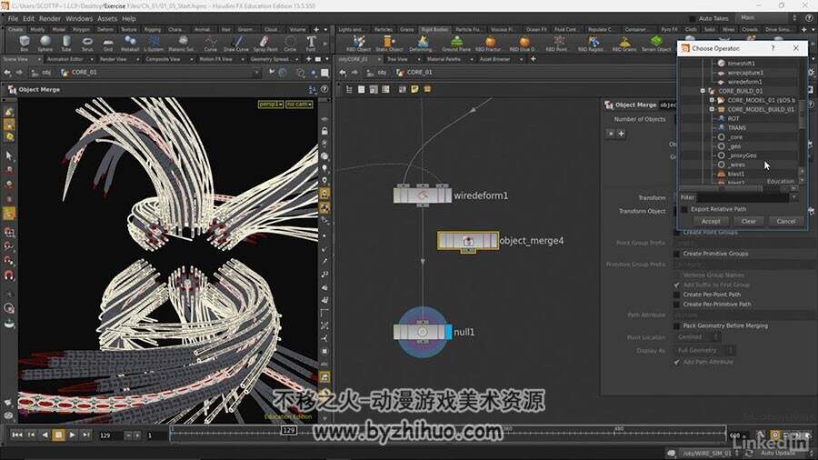Image resolution: width=818 pixels, height=460 pixels.
Task: Select the Font shelf tool
Action: [311, 44]
